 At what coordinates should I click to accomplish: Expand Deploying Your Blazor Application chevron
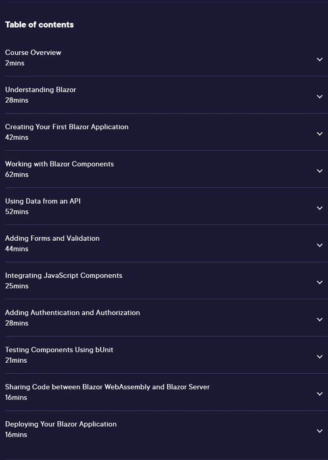click(320, 431)
